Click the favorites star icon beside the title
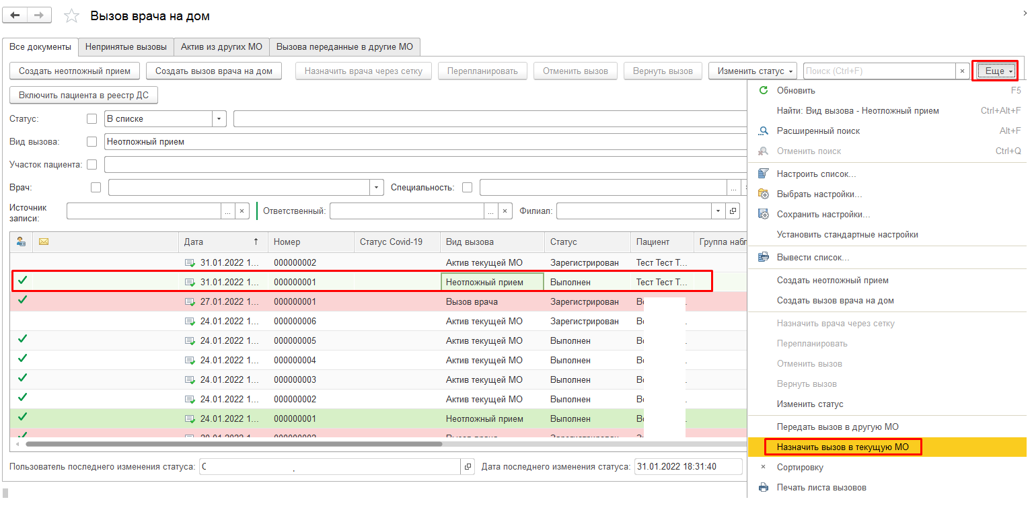This screenshot has height=514, width=1032. pos(71,16)
